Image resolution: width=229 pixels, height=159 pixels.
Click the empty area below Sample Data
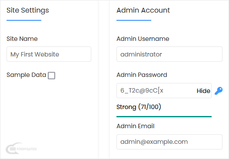pos(49,109)
